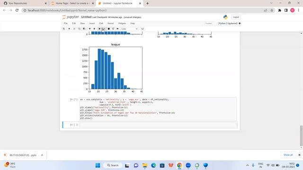Open Chrome extensions puzzle icon
Screen dimensions: 303x170
280,10
